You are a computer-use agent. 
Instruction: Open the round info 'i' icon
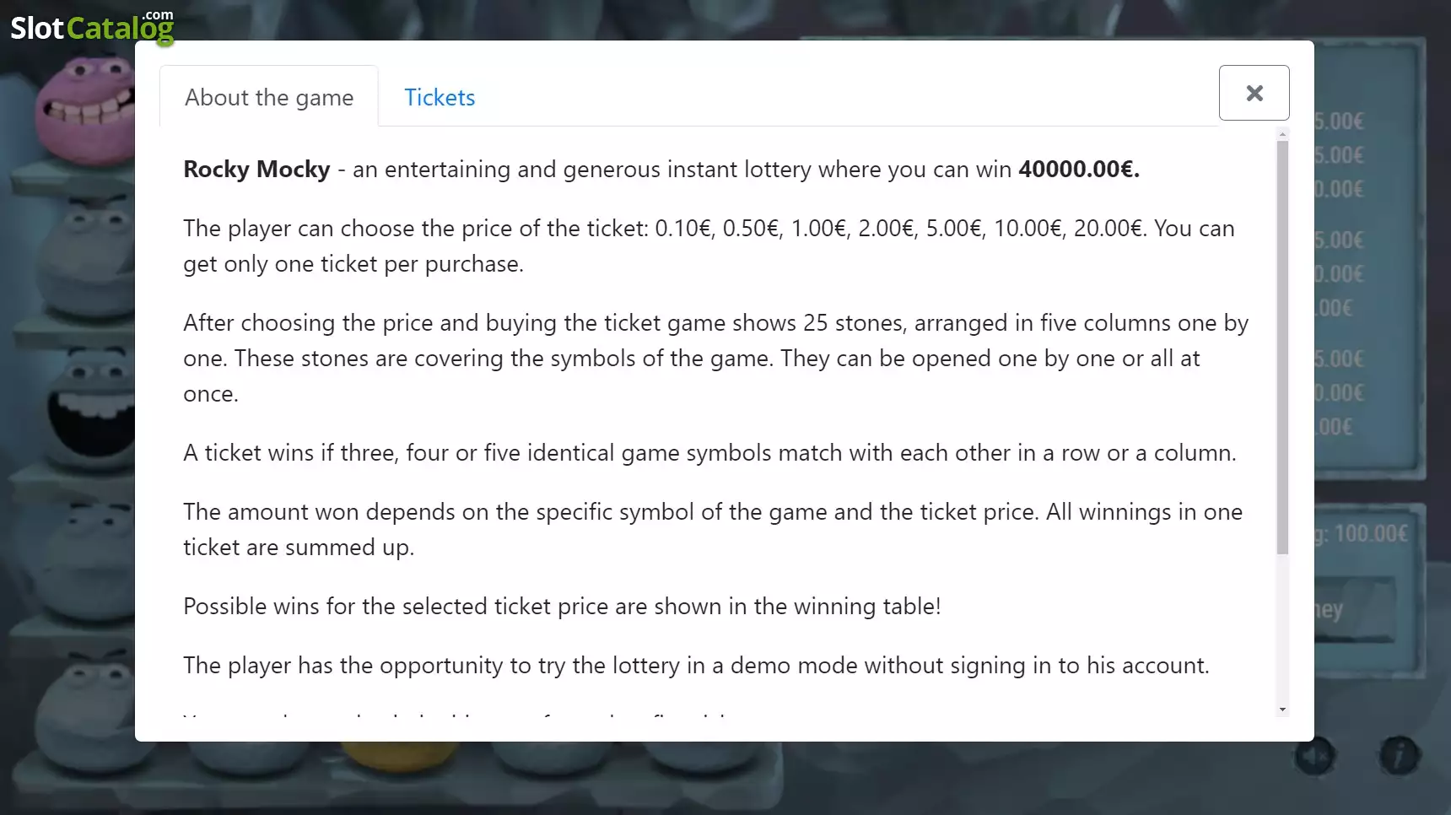1400,756
